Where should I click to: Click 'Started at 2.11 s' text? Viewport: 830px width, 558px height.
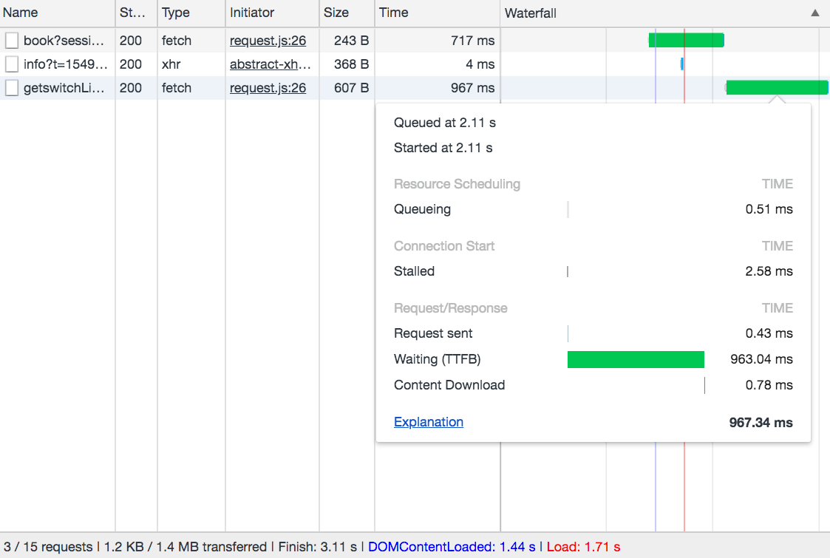[x=443, y=148]
